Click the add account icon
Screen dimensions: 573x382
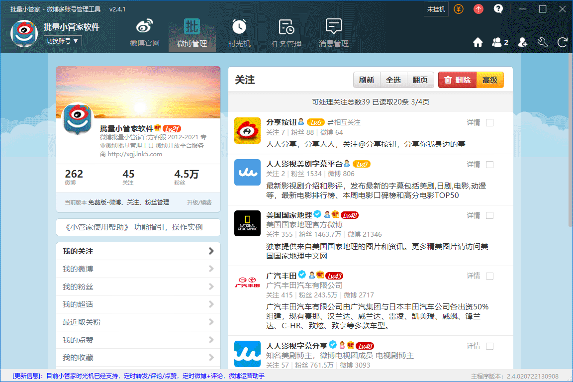[523, 43]
